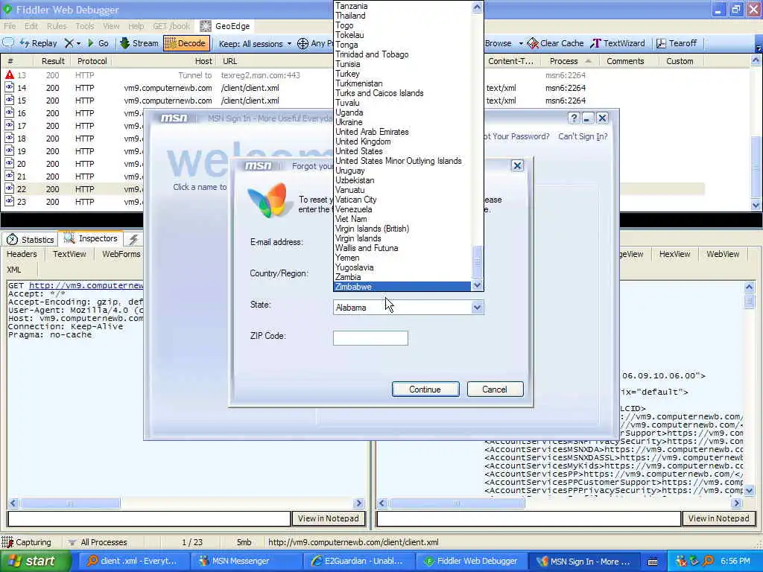Open the Browse dropdown arrow
This screenshot has height=572, width=763.
tap(521, 44)
